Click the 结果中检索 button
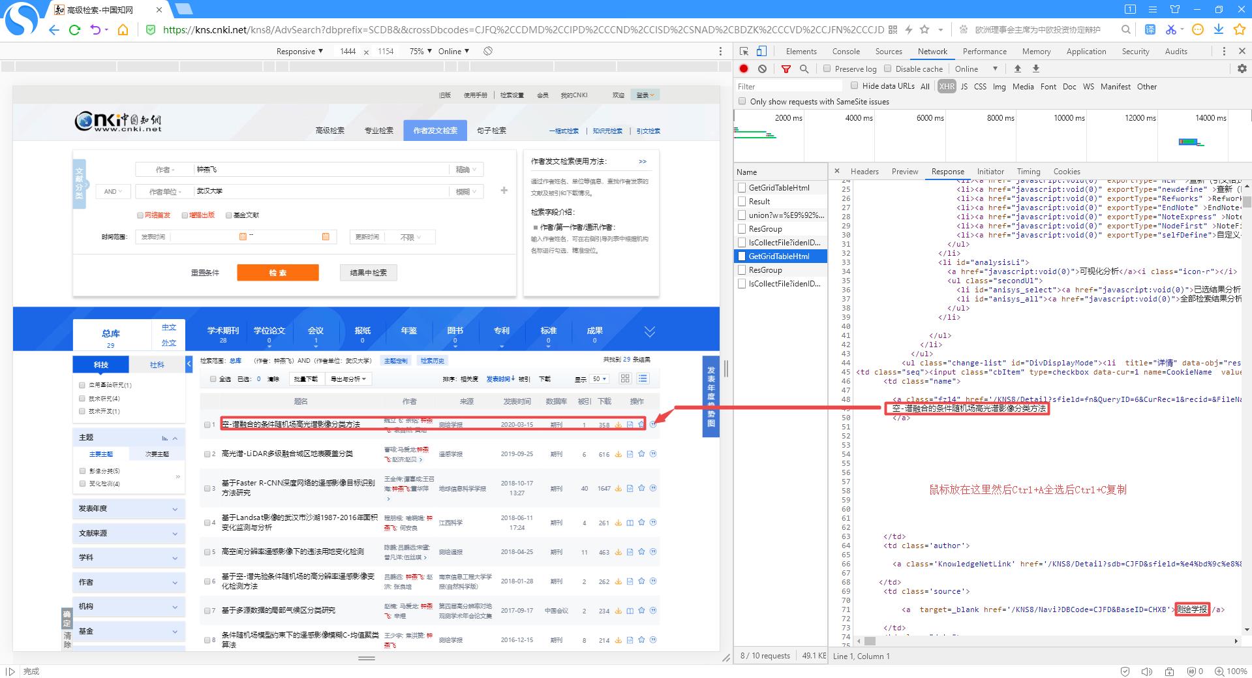 369,273
